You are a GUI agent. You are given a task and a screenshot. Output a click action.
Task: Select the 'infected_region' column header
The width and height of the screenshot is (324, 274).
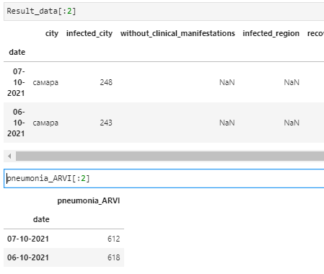pyautogui.click(x=271, y=33)
